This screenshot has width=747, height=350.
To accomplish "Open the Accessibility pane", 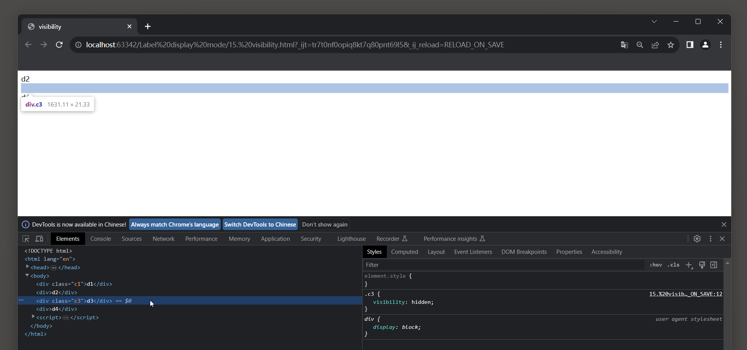I will pyautogui.click(x=607, y=252).
